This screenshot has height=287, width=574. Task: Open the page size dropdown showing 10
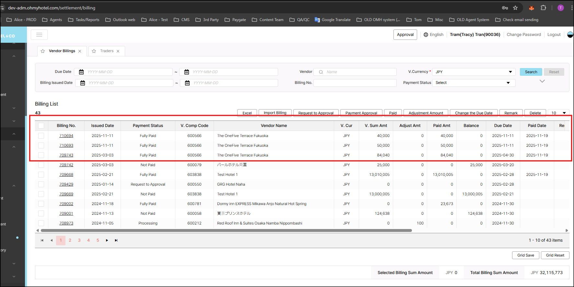click(558, 113)
